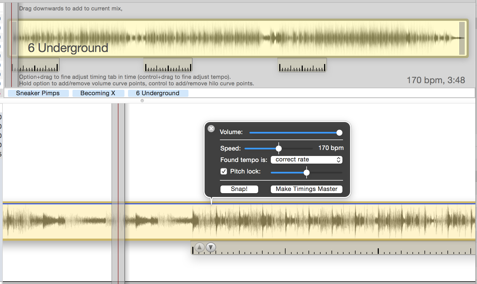This screenshot has height=284, width=477.
Task: Click Make Timings Master button
Action: pyautogui.click(x=306, y=189)
